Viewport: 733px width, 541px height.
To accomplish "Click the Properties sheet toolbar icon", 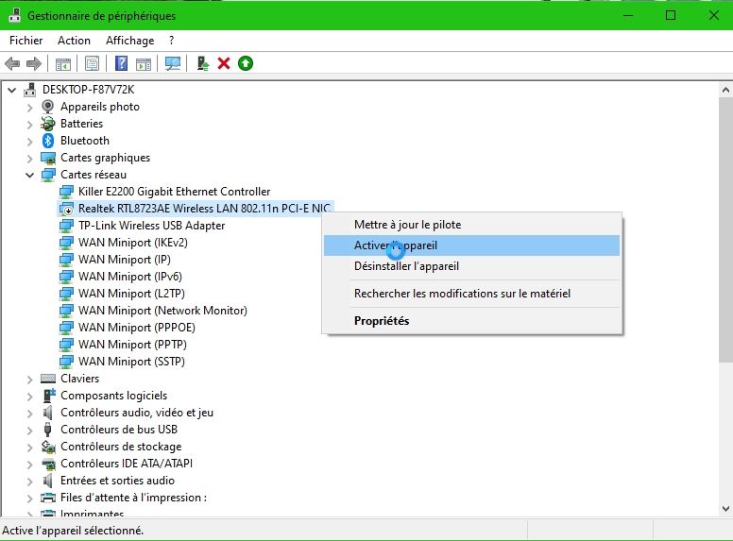I will [92, 63].
